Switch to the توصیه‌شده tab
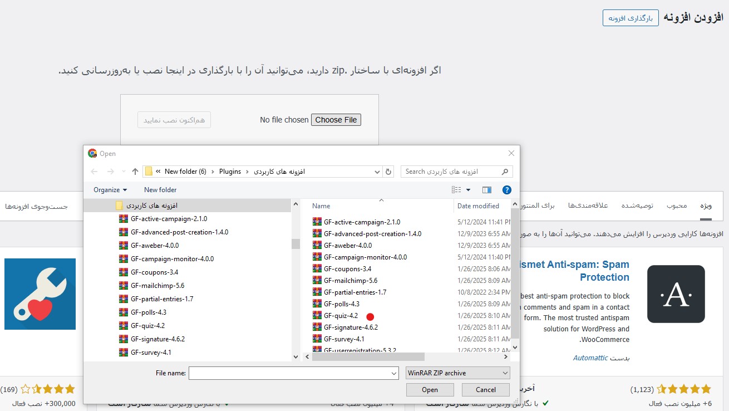The width and height of the screenshot is (729, 411). point(637,205)
